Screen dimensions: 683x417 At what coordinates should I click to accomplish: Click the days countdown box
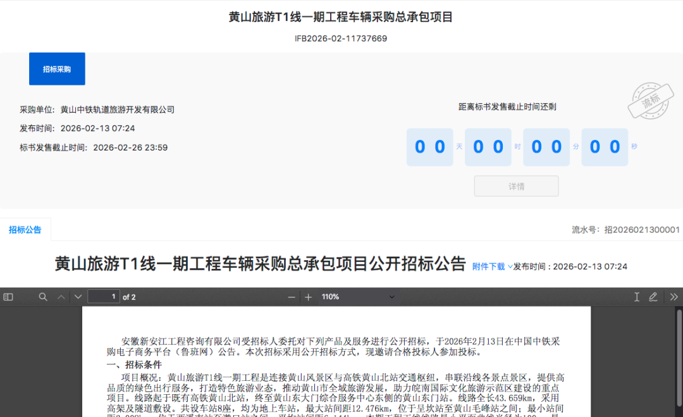tap(429, 147)
